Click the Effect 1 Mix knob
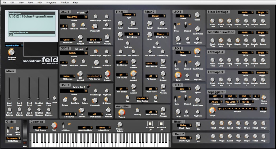The image size is (276, 149). click(x=198, y=124)
